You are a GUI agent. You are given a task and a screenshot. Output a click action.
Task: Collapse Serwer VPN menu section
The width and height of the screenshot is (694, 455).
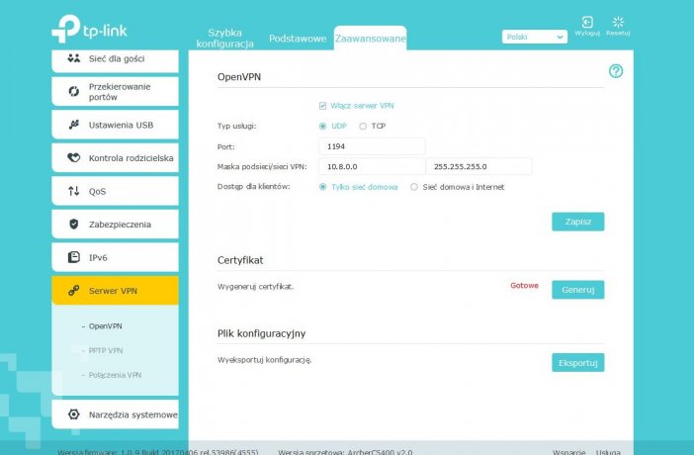(x=115, y=291)
